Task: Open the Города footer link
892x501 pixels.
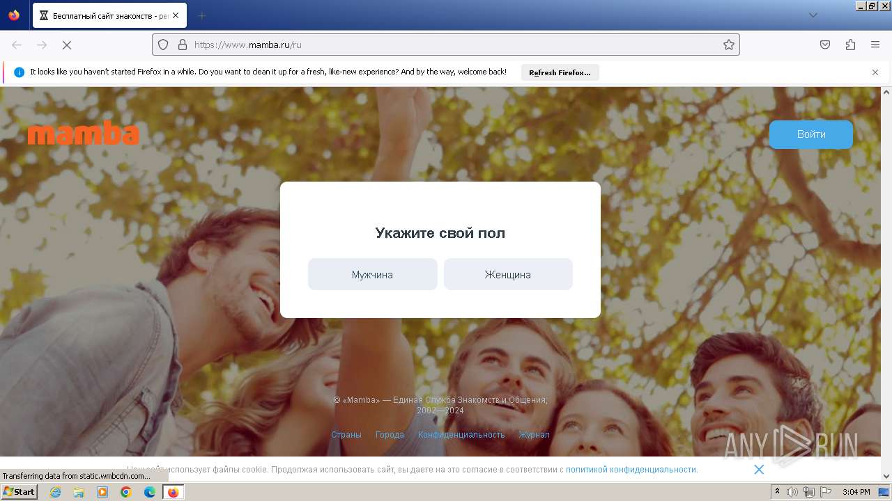Action: point(390,435)
